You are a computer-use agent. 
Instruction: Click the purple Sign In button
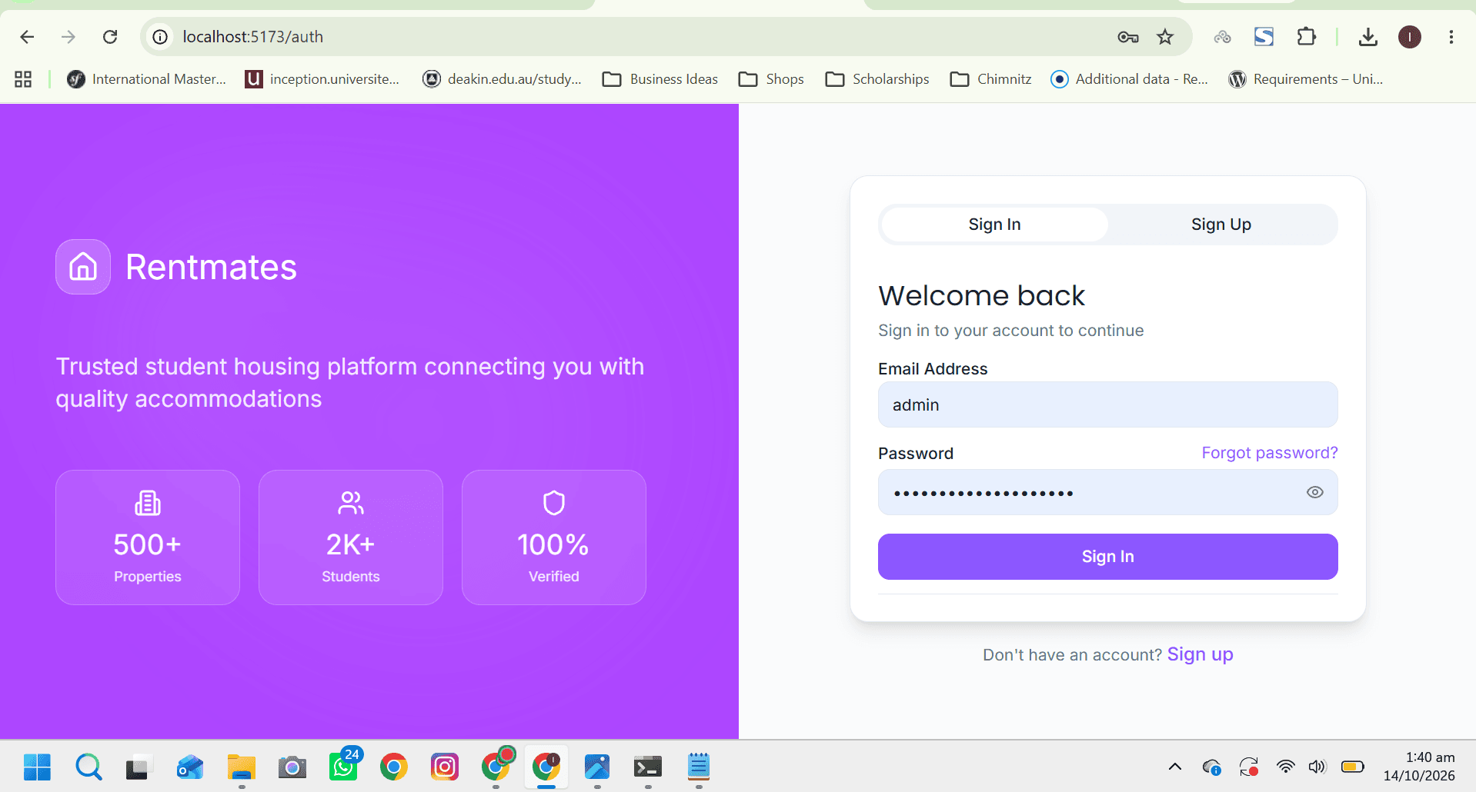pyautogui.click(x=1107, y=557)
